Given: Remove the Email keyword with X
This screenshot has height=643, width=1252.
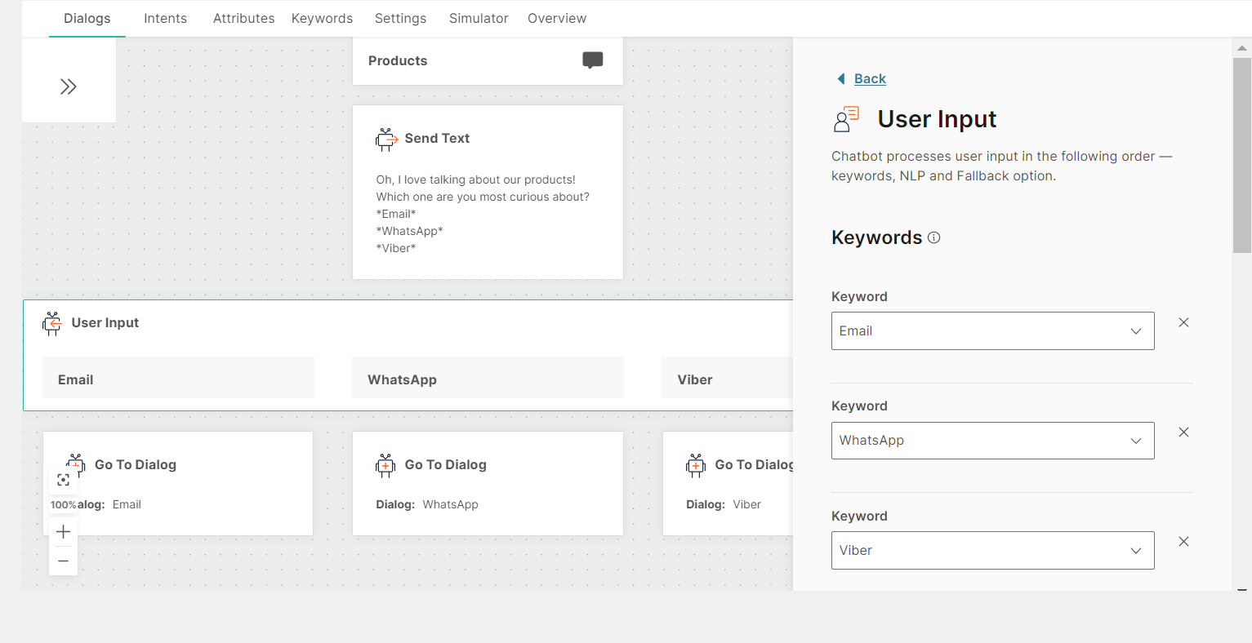Looking at the screenshot, I should (x=1183, y=322).
